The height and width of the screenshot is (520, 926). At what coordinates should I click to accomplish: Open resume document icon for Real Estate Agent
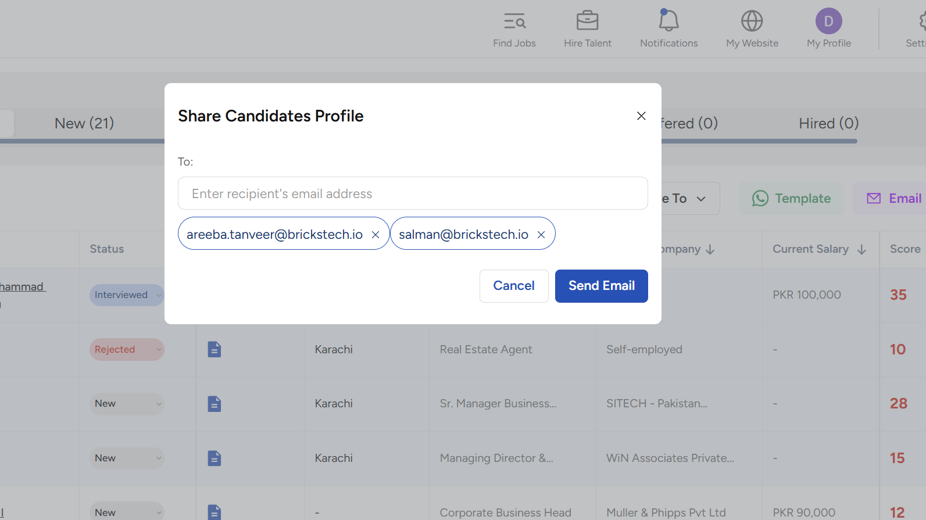pos(214,350)
